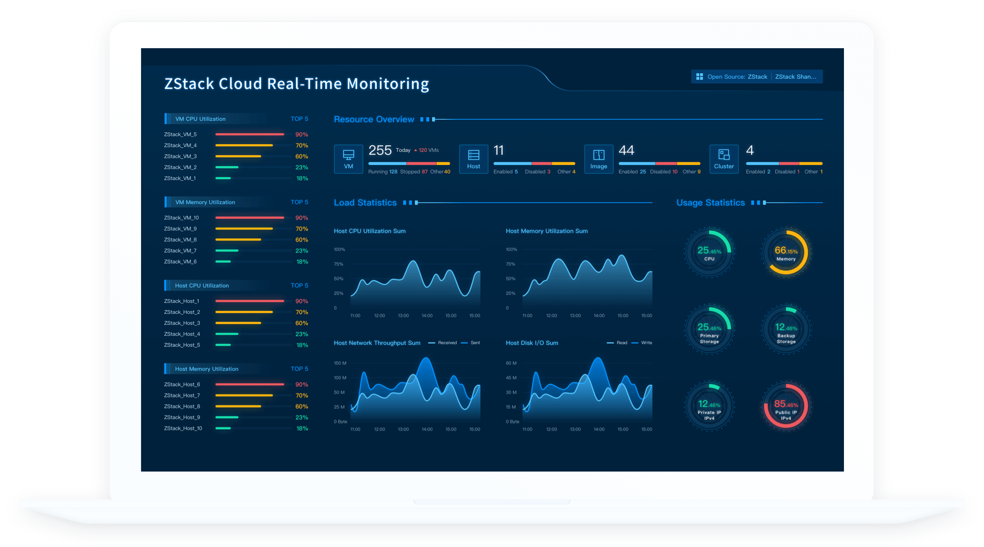Click TOP 5 in Host Memory Utilization
The height and width of the screenshot is (547, 984).
coord(300,369)
